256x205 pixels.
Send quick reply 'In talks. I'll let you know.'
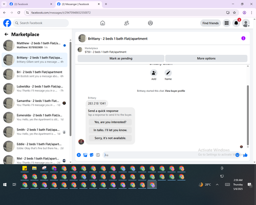[x=110, y=130]
